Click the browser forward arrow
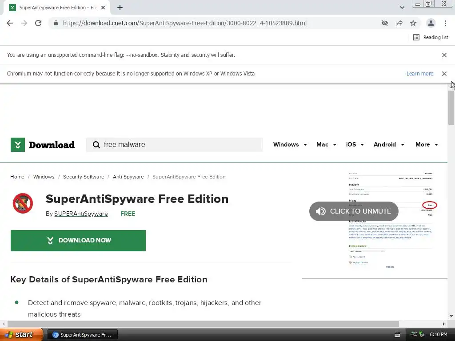This screenshot has height=341, width=455. coord(24,23)
